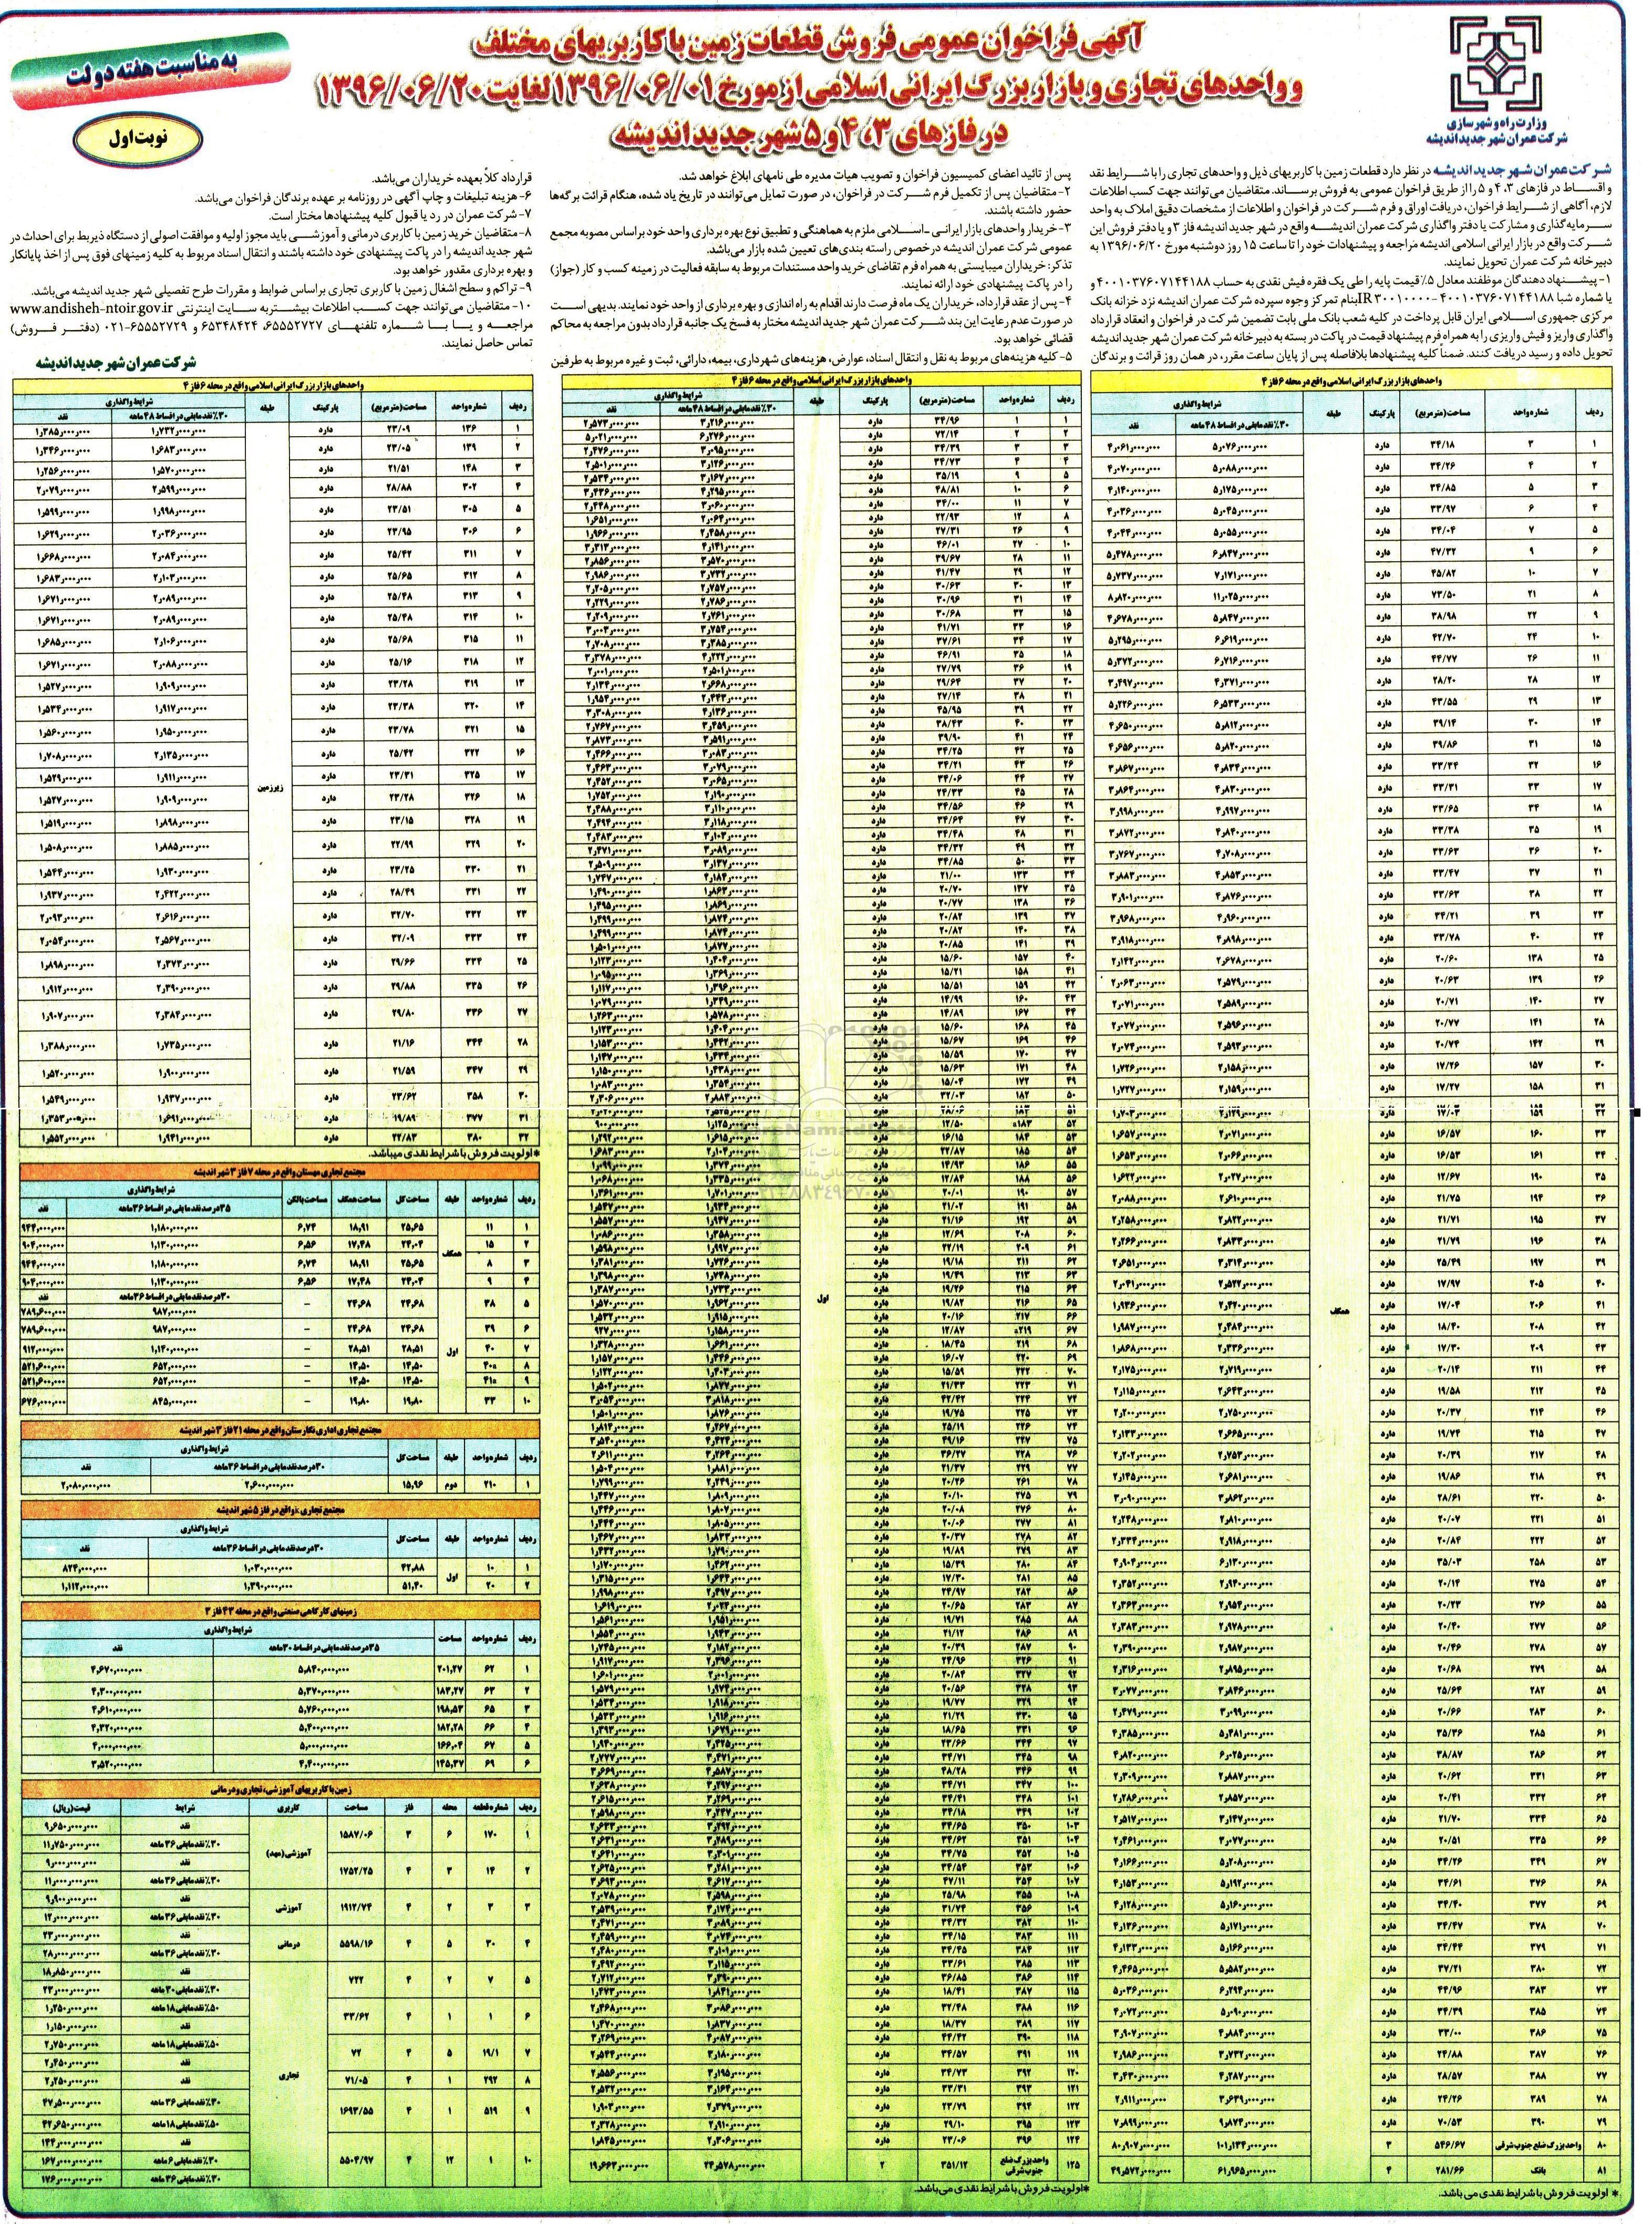Click workshop area '۱۴۵,۳۷'

point(450,1764)
